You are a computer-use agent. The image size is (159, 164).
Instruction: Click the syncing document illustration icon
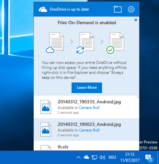click(x=85, y=43)
